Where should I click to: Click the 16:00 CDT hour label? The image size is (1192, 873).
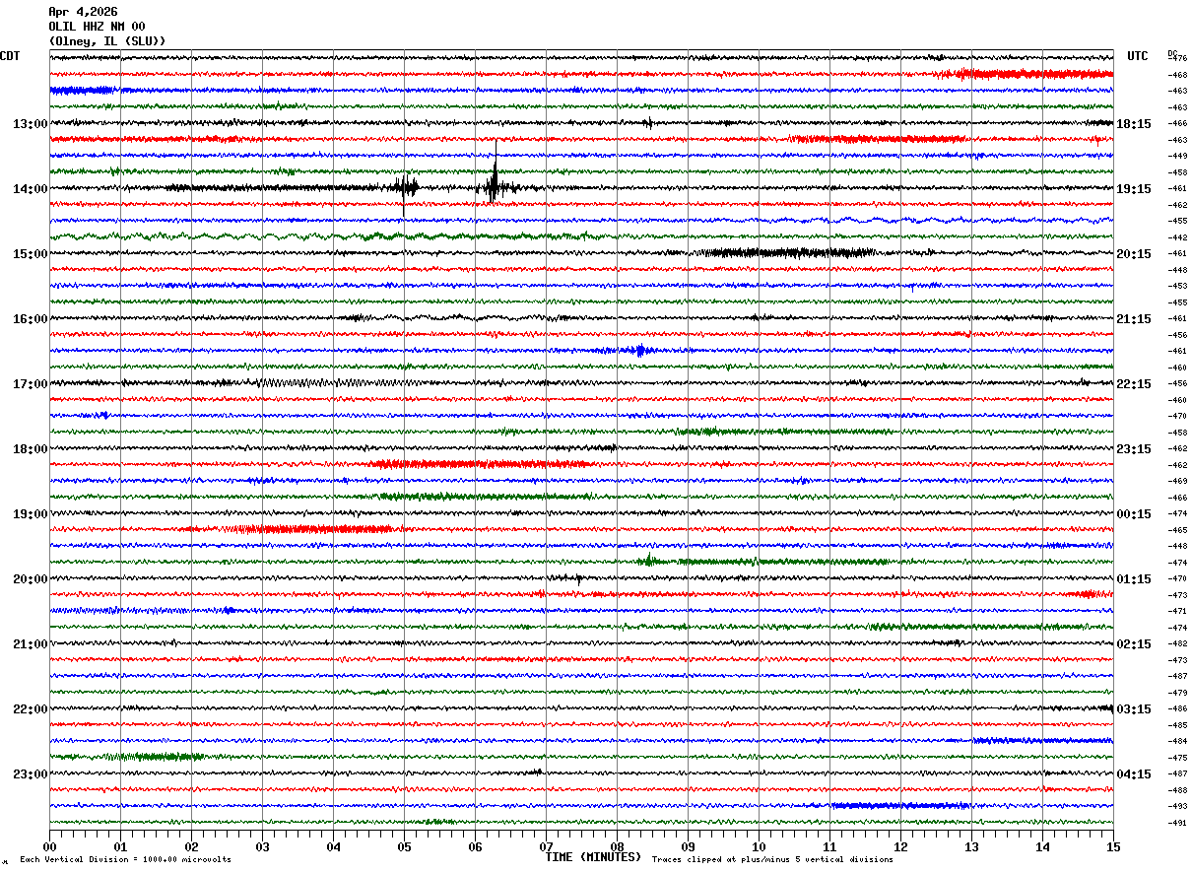30,319
